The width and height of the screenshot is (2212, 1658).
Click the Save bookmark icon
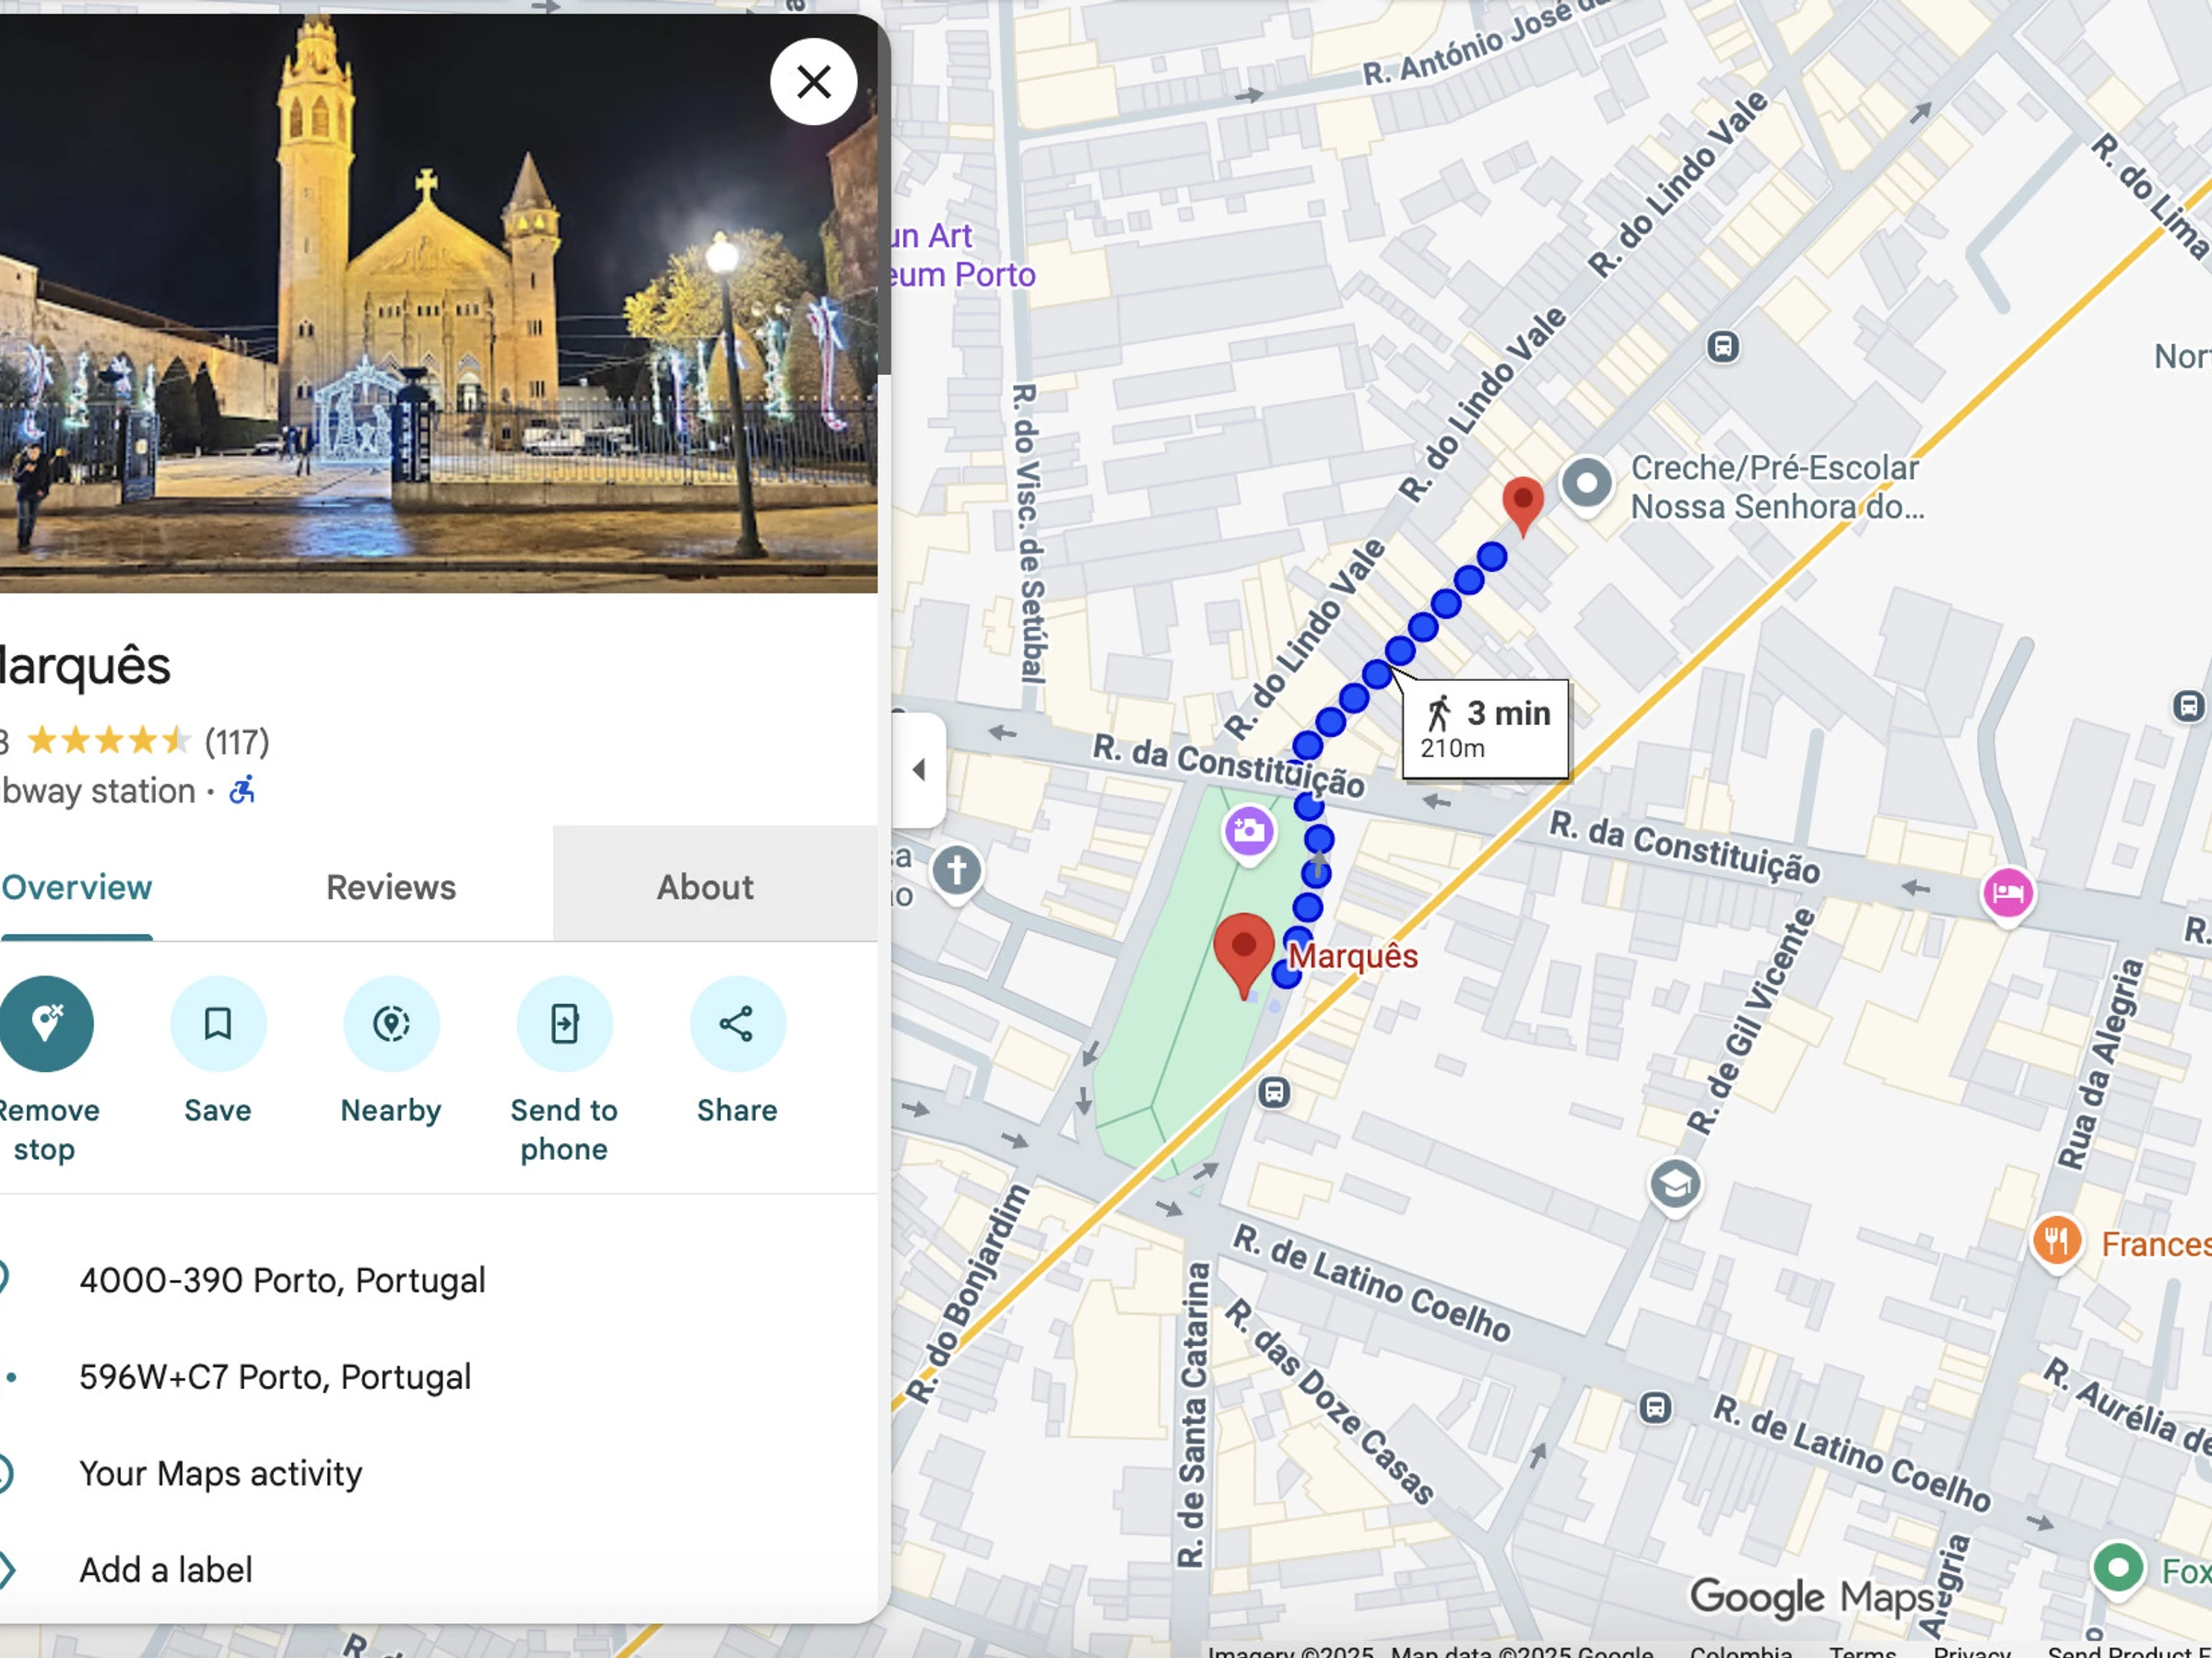click(218, 1023)
